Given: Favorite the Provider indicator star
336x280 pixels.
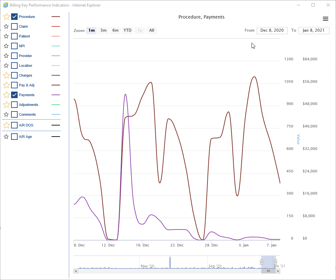Looking at the screenshot, I should click(6, 56).
